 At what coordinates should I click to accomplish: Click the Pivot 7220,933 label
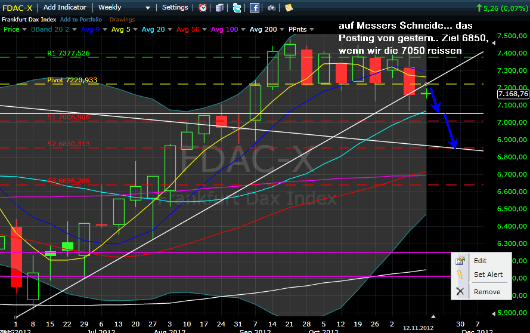pos(72,80)
